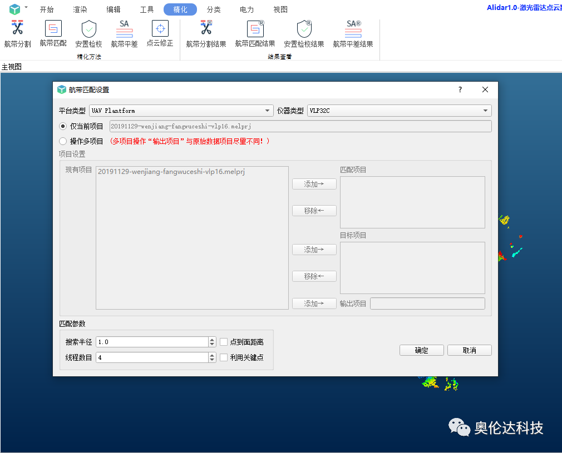
Task: Click the 取消 cancel button
Action: pos(469,350)
